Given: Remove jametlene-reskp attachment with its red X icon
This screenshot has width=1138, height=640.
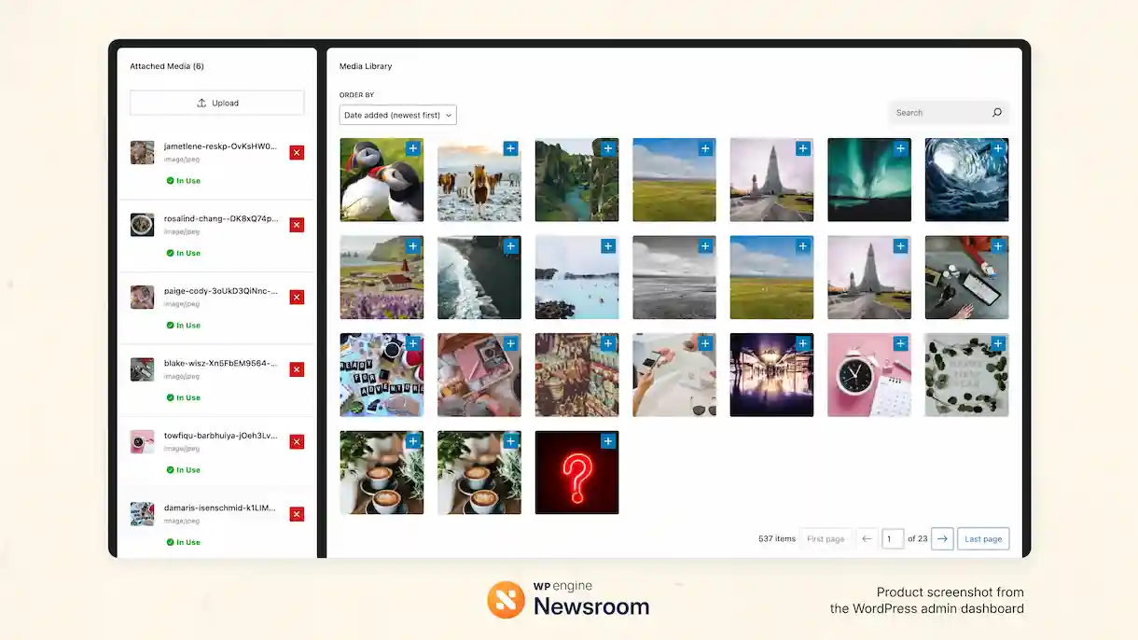Looking at the screenshot, I should point(296,152).
